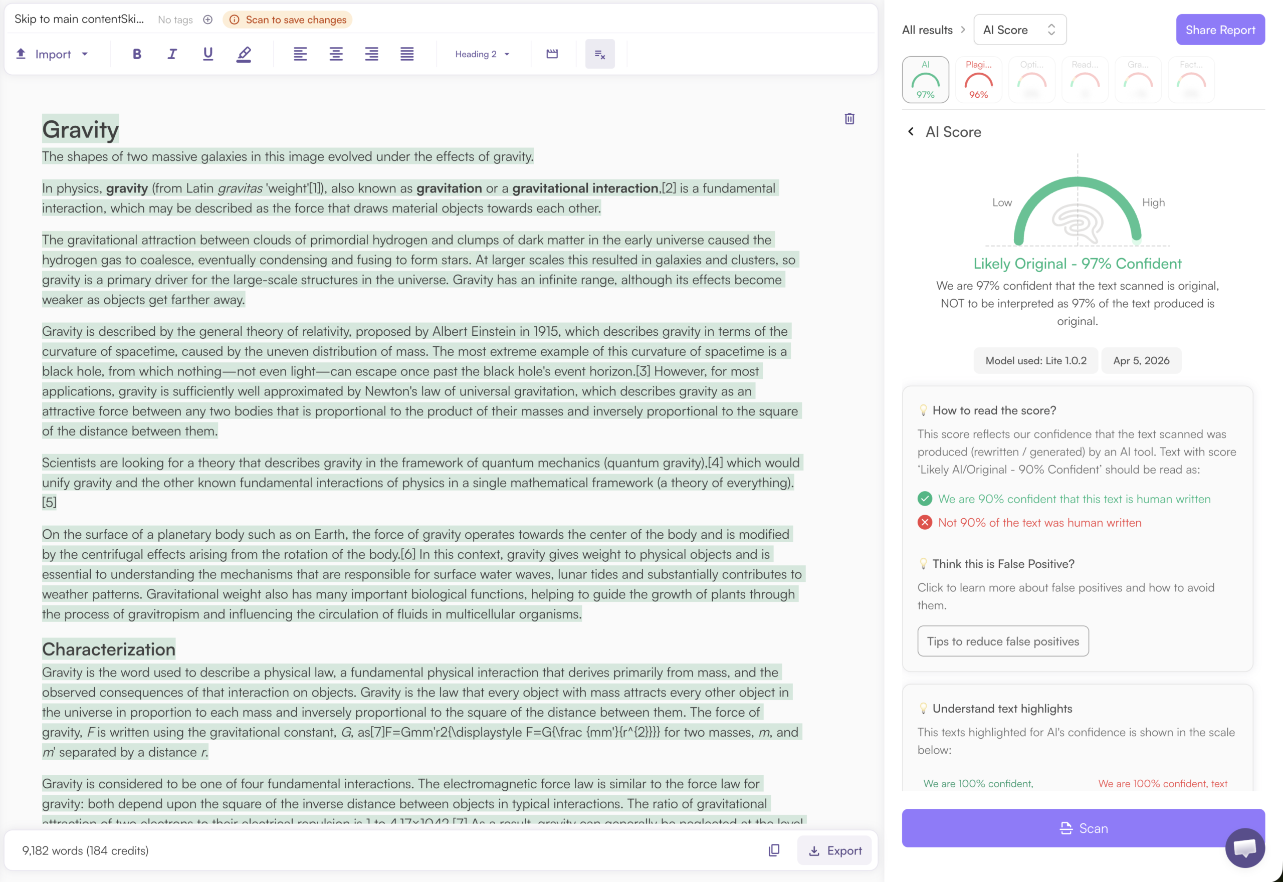The image size is (1283, 882).
Task: Add a tag with plus icon
Action: pyautogui.click(x=208, y=20)
